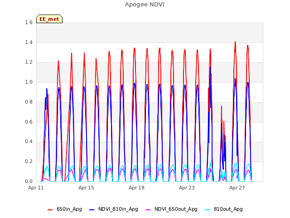
Task: Click the magenta NDVI_650out_Apg legend swatch
Action: [148, 210]
